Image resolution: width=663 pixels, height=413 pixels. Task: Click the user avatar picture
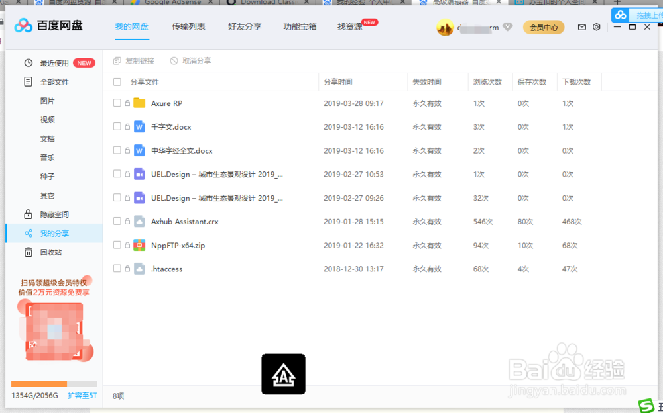(x=445, y=27)
